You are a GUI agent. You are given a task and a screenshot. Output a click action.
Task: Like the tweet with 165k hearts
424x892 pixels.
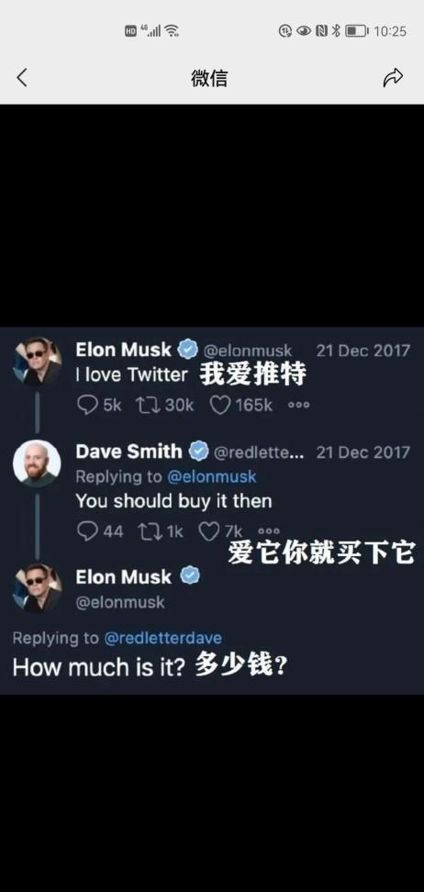point(219,405)
